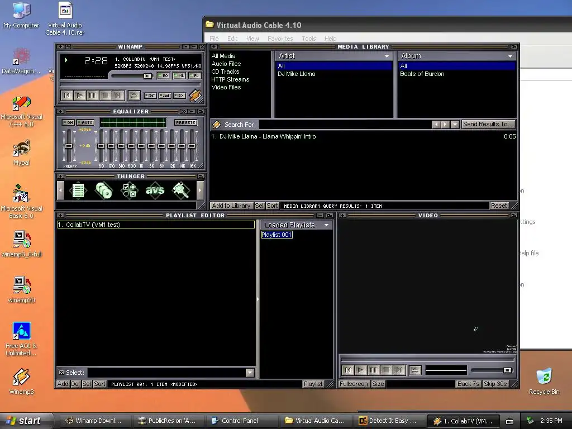Click the 1K band slider in Equalizer

(x=141, y=146)
